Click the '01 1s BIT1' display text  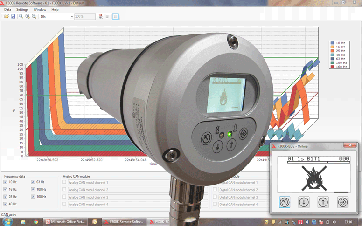(x=304, y=158)
